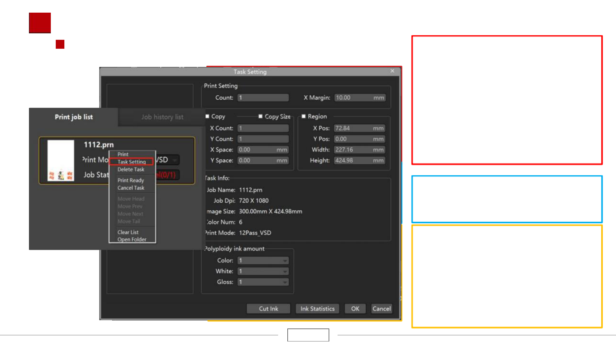Switch to Job history list tab
The image size is (616, 347).
(x=162, y=117)
